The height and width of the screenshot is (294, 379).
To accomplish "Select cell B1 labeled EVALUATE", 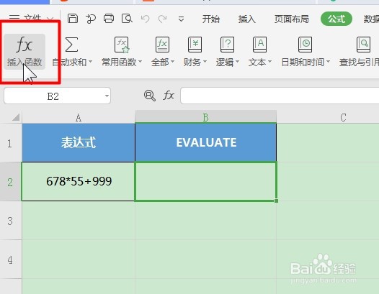I will click(205, 142).
